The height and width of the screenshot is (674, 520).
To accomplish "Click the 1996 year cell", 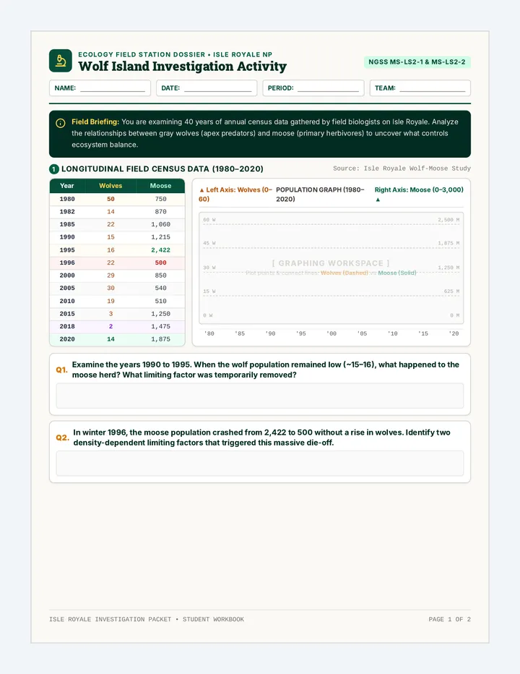I will (x=67, y=263).
